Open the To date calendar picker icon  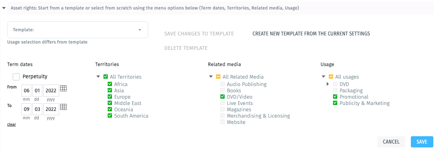point(63,107)
